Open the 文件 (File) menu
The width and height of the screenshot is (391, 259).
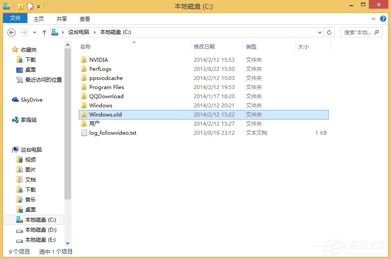click(15, 18)
